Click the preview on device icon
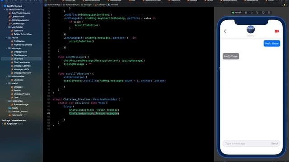Screen dimensions: 289x162 coord(257,13)
